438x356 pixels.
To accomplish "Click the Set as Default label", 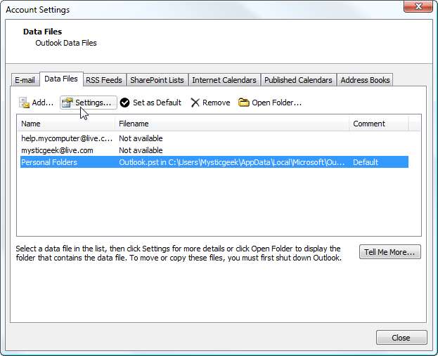I will [x=157, y=103].
